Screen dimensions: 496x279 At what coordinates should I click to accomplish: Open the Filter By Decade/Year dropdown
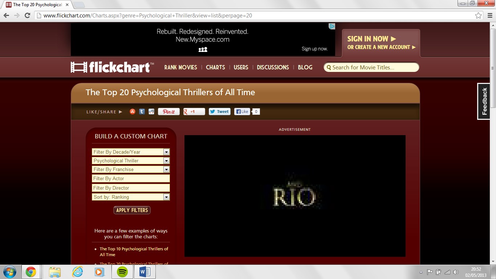131,152
